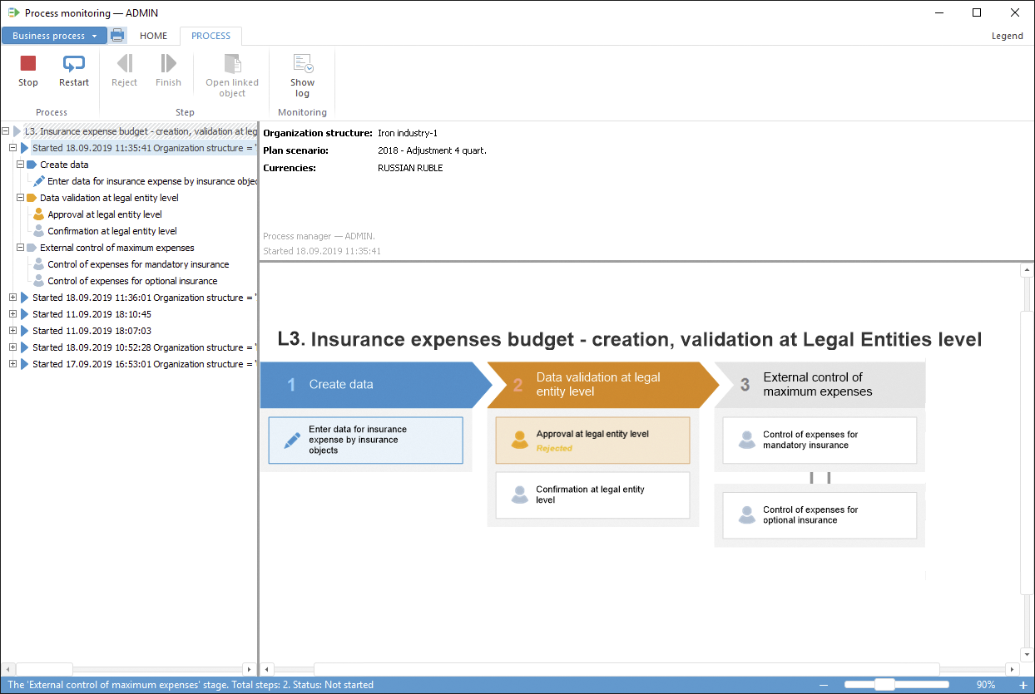Click zoom-in plus icon in status bar
The image size is (1035, 694).
pyautogui.click(x=1023, y=685)
